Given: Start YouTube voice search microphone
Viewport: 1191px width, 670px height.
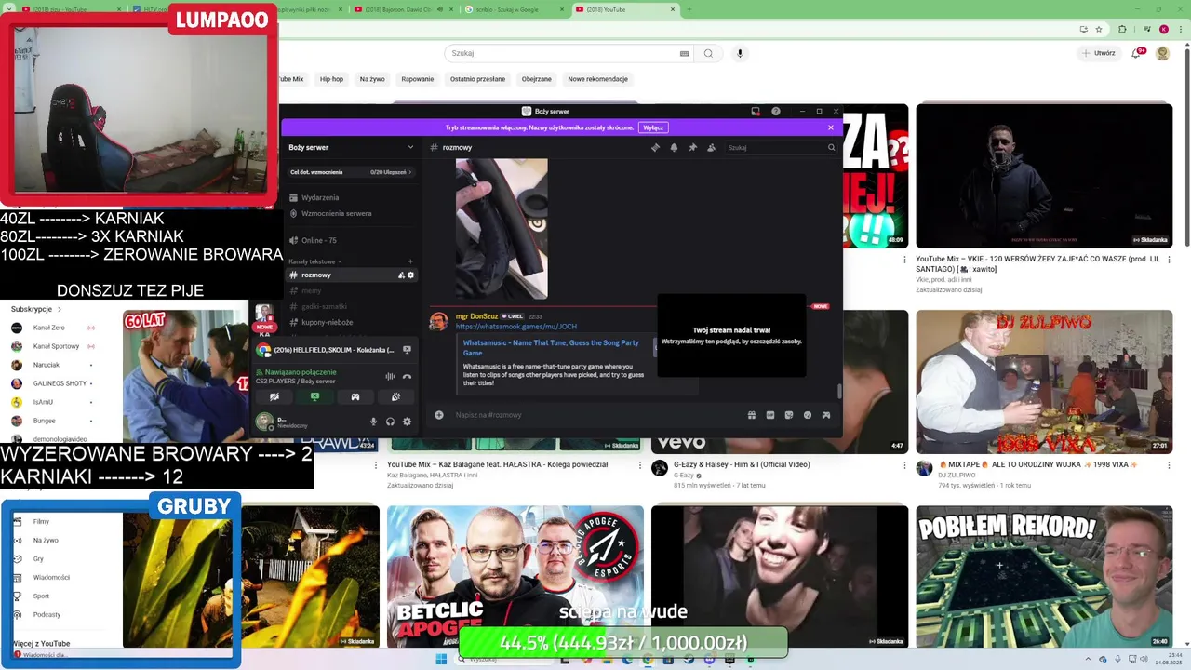Looking at the screenshot, I should (740, 53).
